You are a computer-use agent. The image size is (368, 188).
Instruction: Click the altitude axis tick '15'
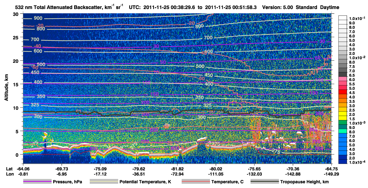16,84
